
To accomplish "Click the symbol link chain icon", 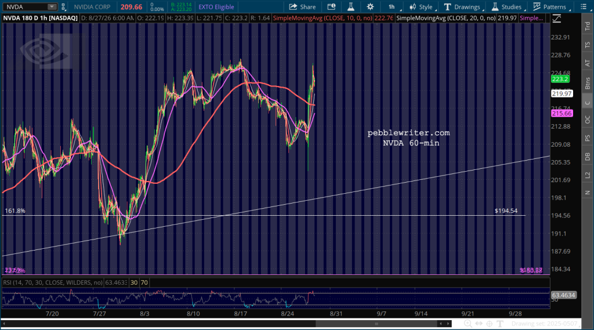I will pos(63,7).
